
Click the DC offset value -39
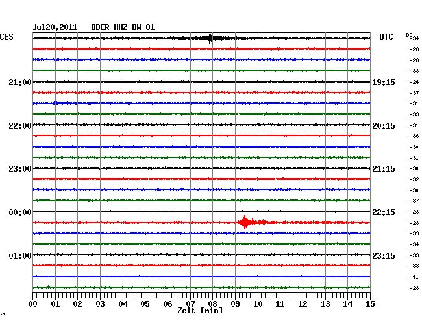tap(414, 233)
